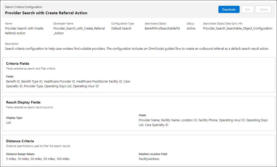Image resolution: width=277 pixels, height=167 pixels.
Task: Click the Result Display Fields heading
Action: point(23,102)
